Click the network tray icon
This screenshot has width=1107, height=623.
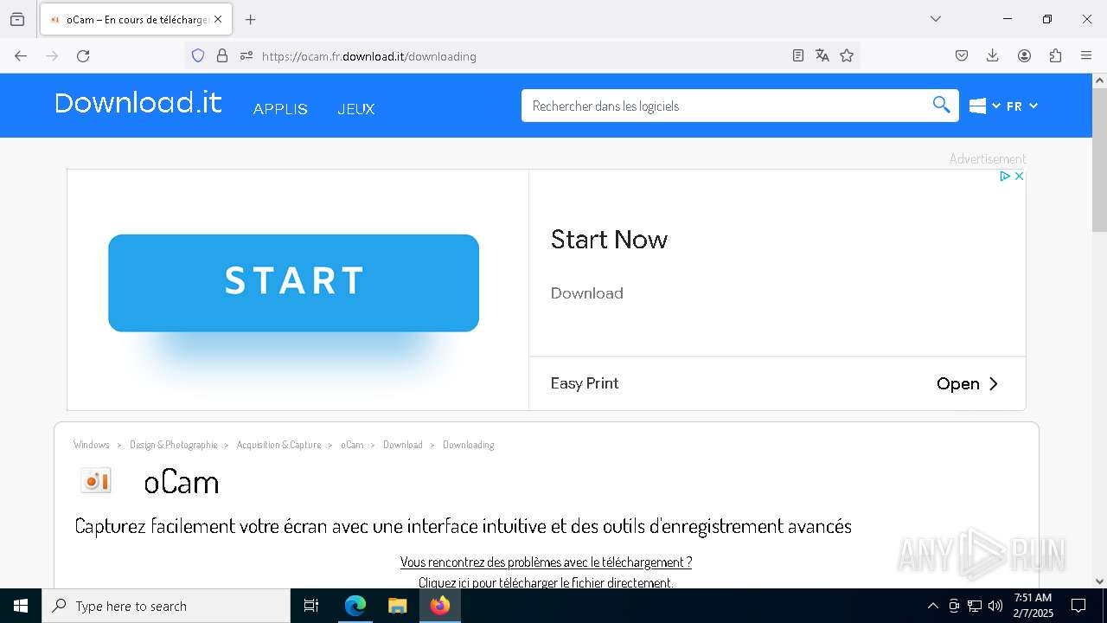point(975,606)
